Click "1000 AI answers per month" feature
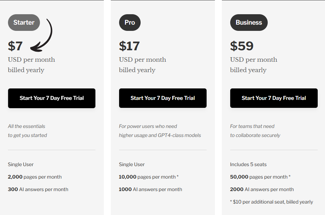The height and width of the screenshot is (215, 325). point(150,189)
